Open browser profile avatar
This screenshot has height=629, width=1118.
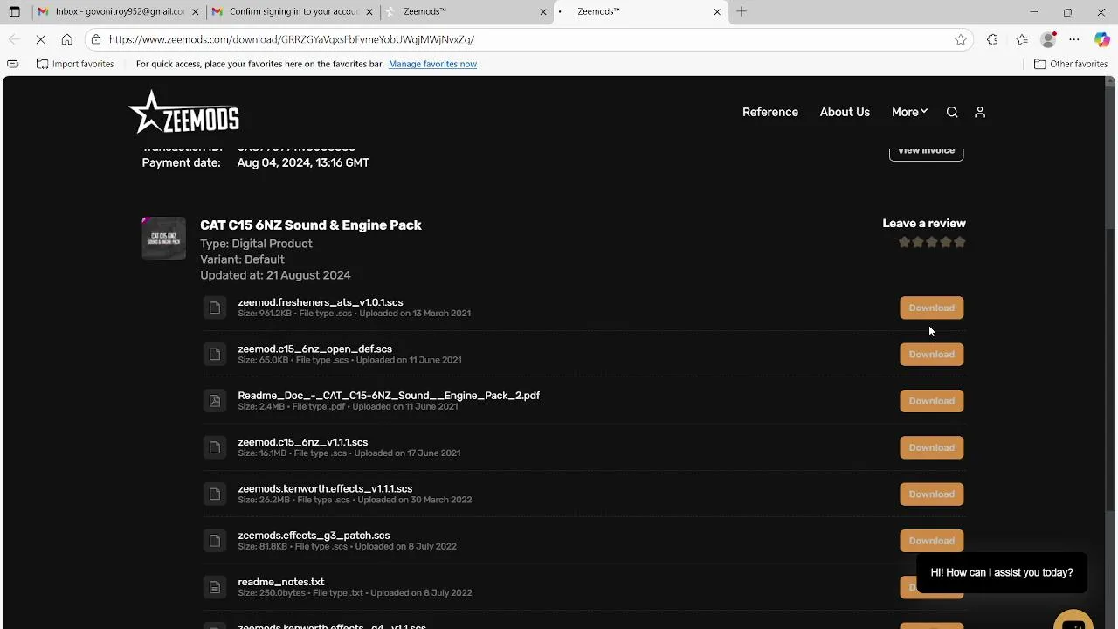click(x=1049, y=39)
